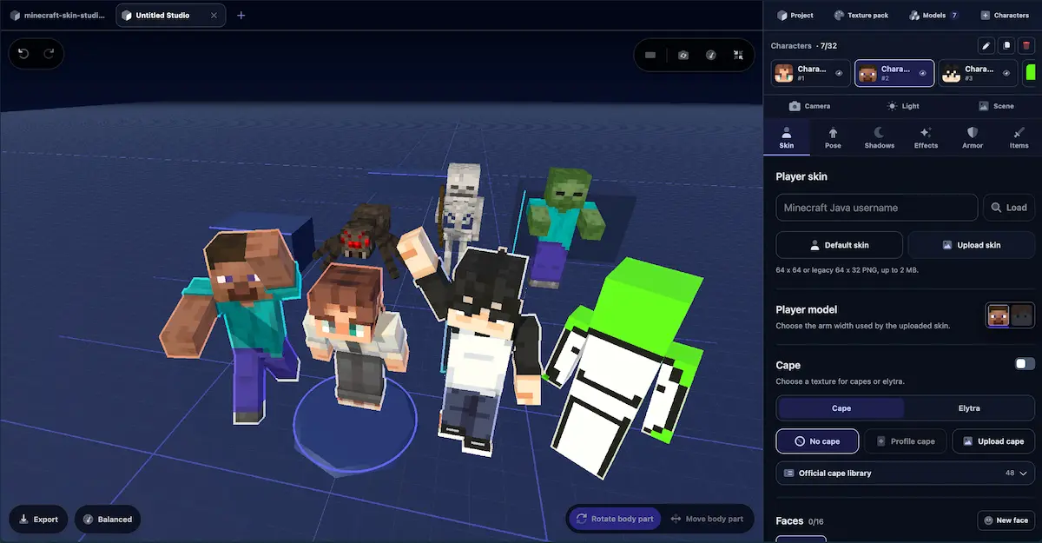Open the Effects tab
The height and width of the screenshot is (543, 1042).
(926, 137)
